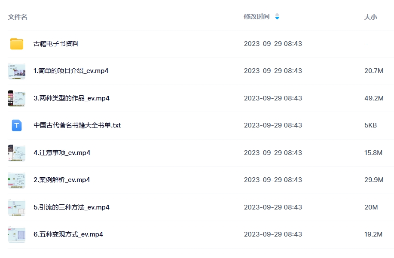Select file name 6.五种变现方式_ev.mp4
This screenshot has height=258, width=394.
(68, 234)
